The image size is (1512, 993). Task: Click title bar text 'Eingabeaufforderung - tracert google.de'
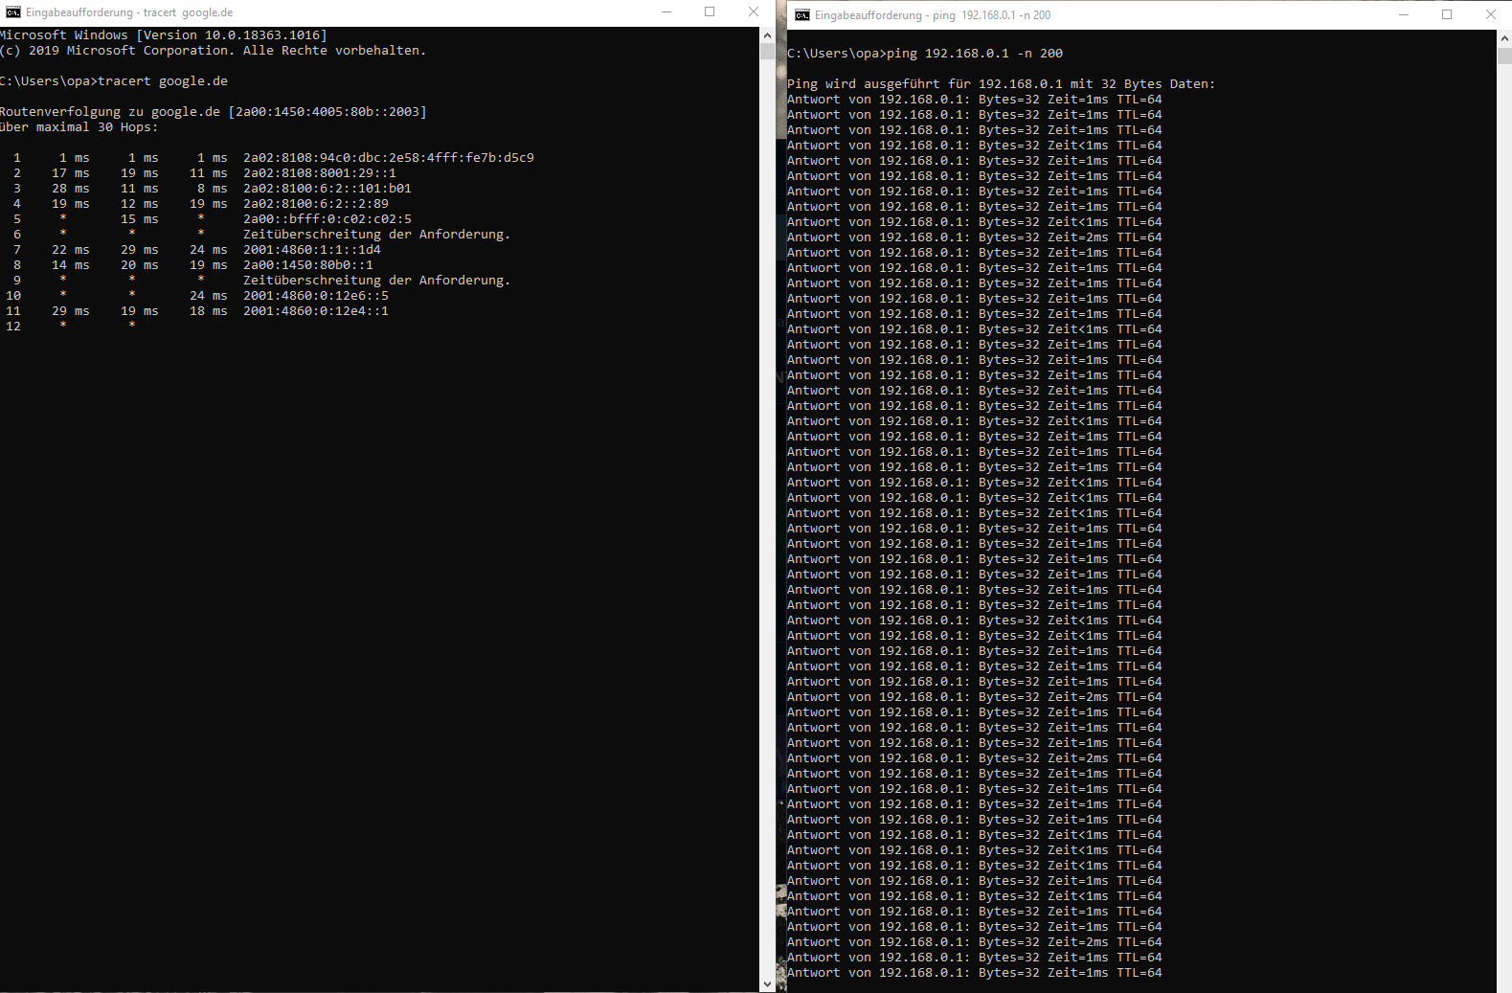click(x=129, y=12)
